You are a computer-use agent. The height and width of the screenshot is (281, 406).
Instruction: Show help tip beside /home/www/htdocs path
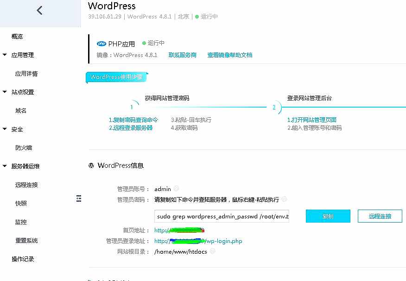point(213,251)
